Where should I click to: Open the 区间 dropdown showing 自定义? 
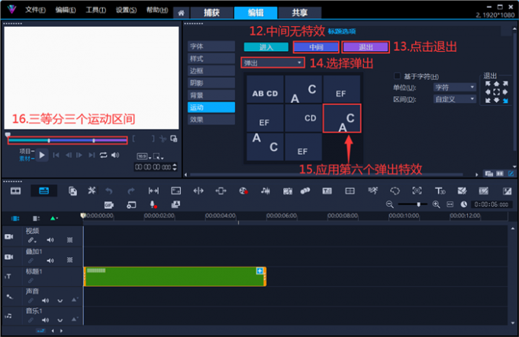tap(454, 99)
